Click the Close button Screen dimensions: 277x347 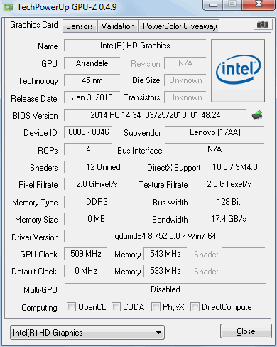(246, 331)
